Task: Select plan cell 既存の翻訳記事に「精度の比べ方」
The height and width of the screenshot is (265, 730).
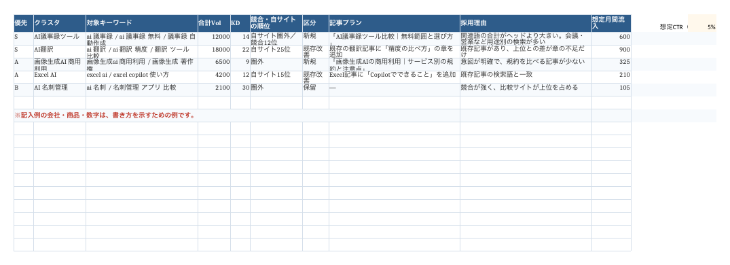Action: click(395, 52)
